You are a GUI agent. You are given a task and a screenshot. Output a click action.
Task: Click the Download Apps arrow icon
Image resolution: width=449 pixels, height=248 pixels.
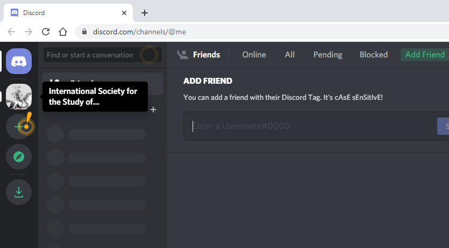point(19,192)
